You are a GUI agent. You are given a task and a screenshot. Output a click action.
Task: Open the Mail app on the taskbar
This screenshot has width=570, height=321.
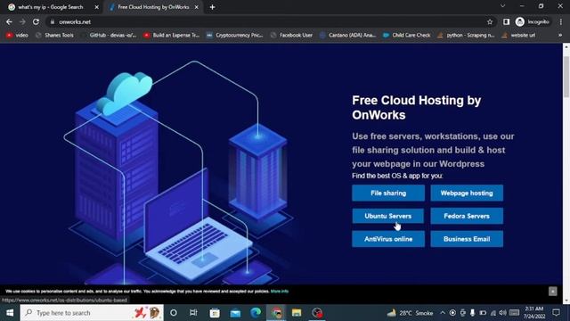pyautogui.click(x=235, y=313)
